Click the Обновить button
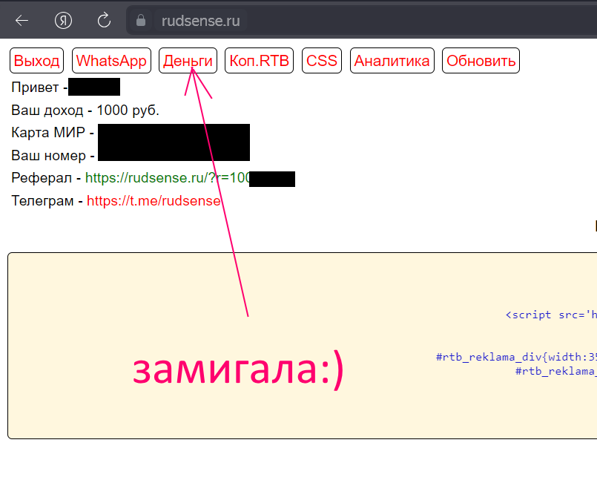Viewport: 597px width, 480px height. [x=481, y=61]
